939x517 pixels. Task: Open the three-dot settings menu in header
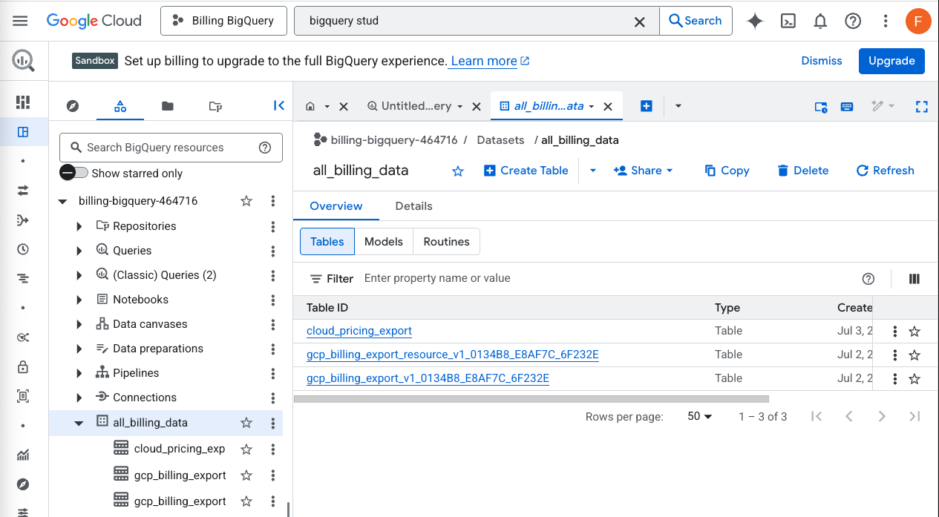click(886, 21)
